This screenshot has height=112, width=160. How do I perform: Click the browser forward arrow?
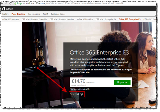(x=6, y=3)
